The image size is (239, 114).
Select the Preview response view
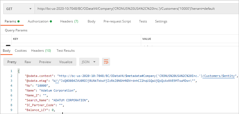(45, 62)
